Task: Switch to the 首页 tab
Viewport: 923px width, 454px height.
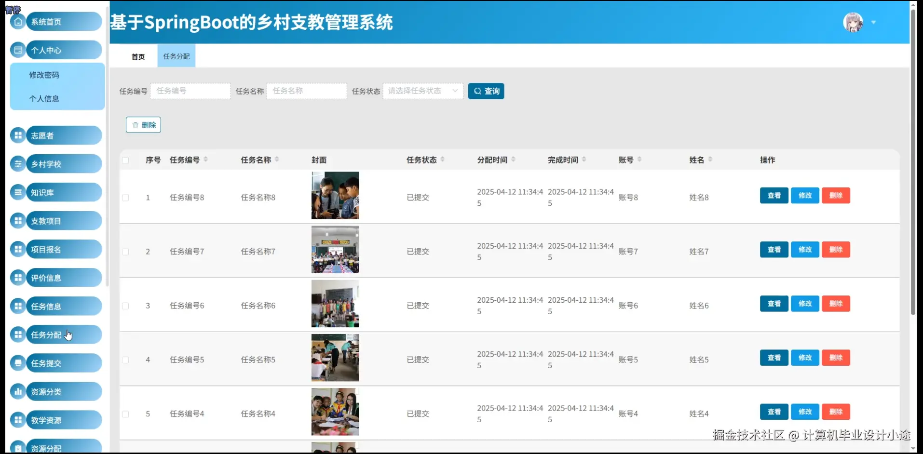Action: click(138, 56)
